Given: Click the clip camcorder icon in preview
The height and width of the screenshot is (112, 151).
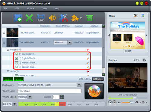Looking at the screenshot, I should [x=137, y=102].
